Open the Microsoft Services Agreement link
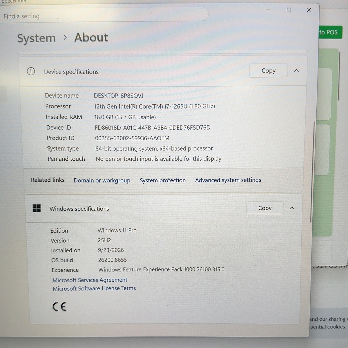Screen dimensions: 348x348 (90, 280)
